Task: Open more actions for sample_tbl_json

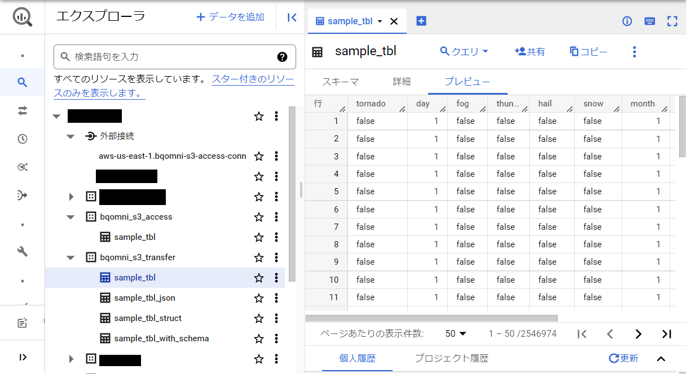Action: tap(276, 298)
